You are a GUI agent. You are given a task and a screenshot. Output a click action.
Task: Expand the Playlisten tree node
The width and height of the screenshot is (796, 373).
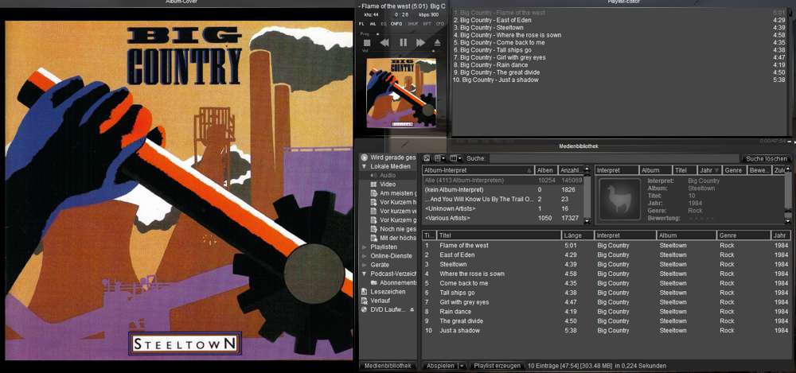coord(365,247)
